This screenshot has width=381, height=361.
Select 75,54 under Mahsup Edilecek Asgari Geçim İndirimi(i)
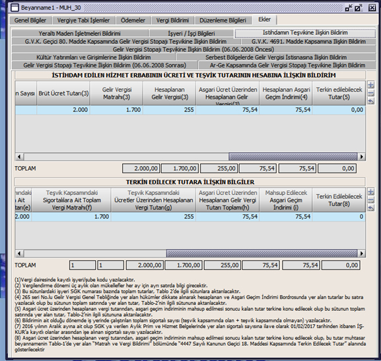(286, 217)
